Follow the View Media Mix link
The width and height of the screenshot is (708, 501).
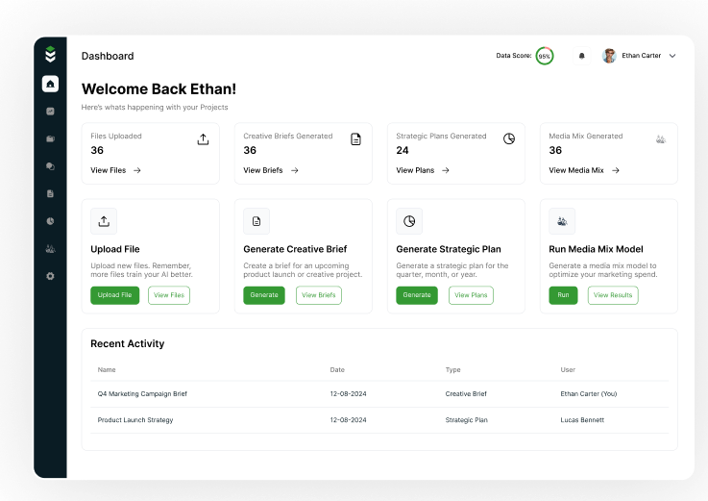(583, 170)
